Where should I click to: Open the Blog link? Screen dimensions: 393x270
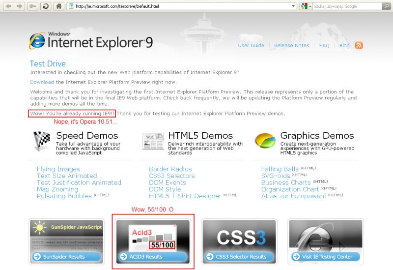[x=344, y=45]
